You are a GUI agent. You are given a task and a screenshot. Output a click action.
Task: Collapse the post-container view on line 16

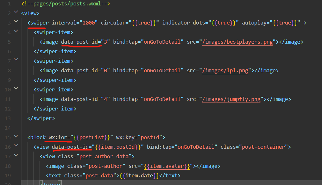(x=16, y=146)
